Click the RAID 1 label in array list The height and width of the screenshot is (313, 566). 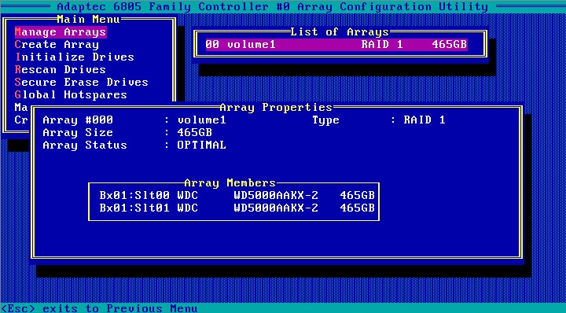[382, 45]
